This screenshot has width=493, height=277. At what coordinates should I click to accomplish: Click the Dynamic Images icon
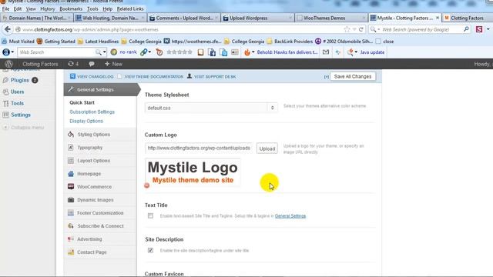(x=71, y=200)
